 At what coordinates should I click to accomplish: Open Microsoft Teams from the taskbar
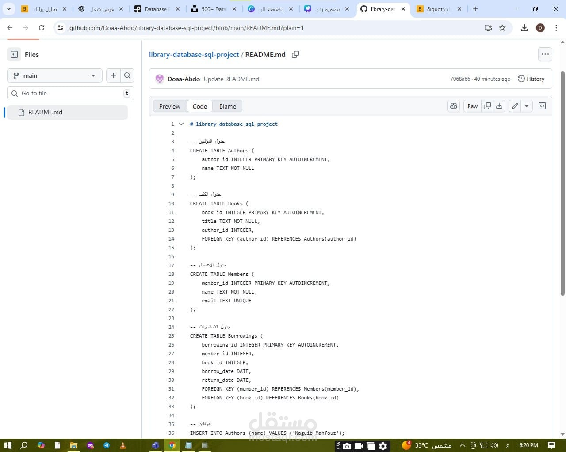click(156, 445)
